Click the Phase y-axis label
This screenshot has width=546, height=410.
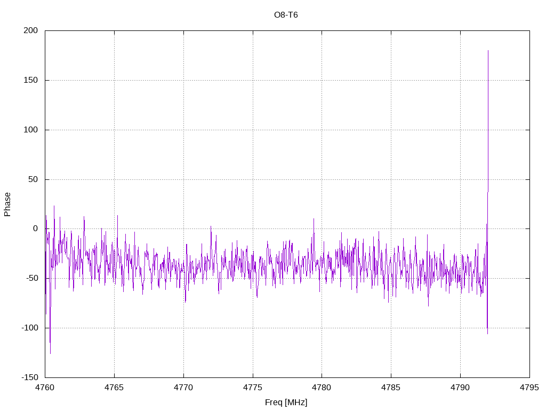tap(7, 204)
